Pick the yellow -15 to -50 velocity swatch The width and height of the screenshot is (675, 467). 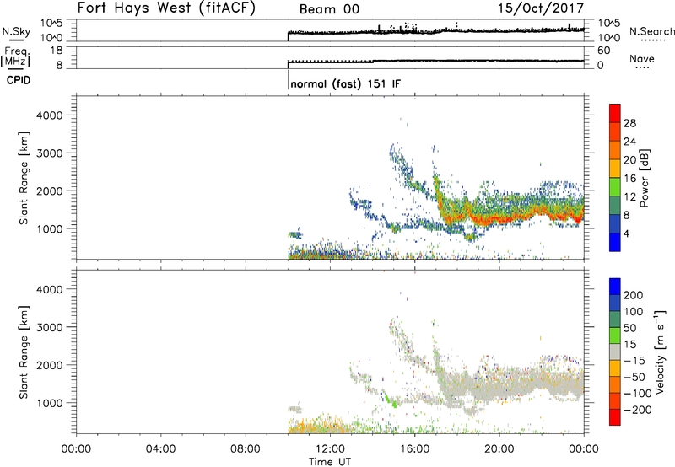615,368
